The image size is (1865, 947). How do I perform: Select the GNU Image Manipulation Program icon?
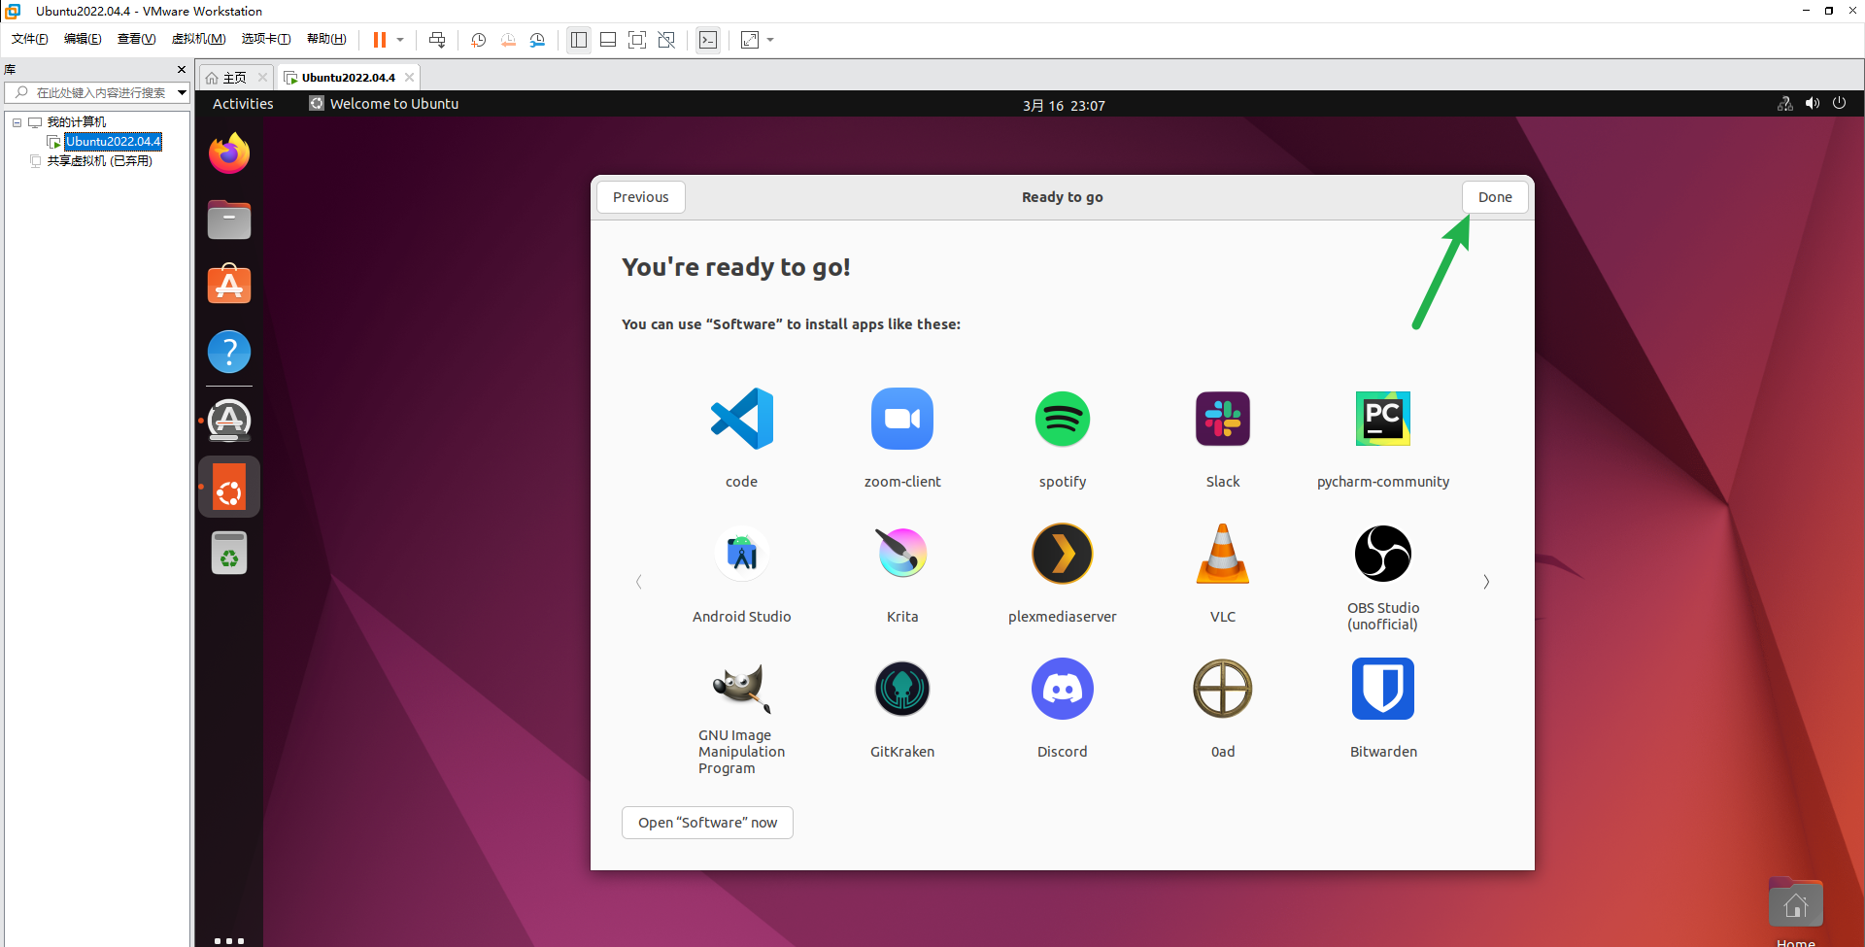742,689
